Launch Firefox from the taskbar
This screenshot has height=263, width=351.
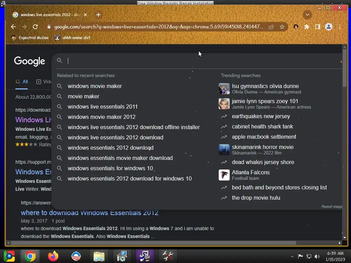(x=53, y=256)
